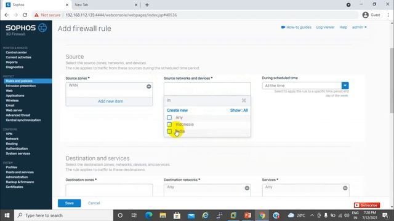Image resolution: width=394 pixels, height=221 pixels.
Task: Save the firewall rule
Action: pyautogui.click(x=70, y=203)
